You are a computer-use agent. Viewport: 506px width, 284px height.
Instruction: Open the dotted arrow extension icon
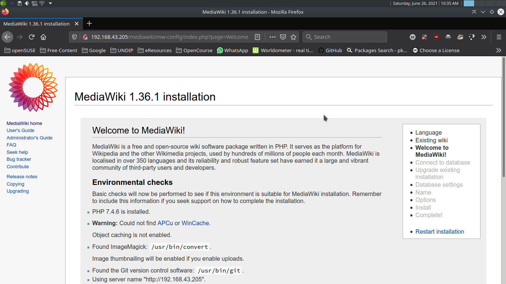click(x=472, y=37)
